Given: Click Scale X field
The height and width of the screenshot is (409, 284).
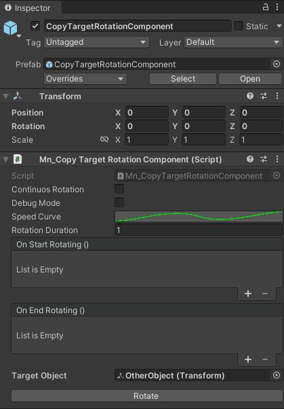Looking at the screenshot, I should coord(147,139).
